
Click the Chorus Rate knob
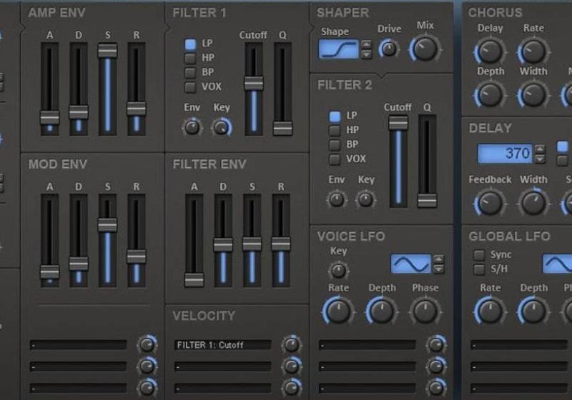533,51
